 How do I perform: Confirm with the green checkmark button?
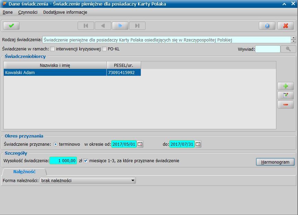11,26
